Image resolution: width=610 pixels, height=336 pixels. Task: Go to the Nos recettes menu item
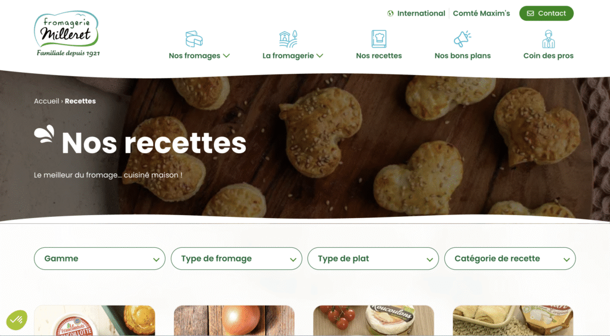point(379,55)
